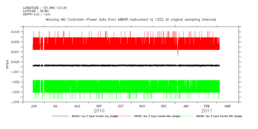Click the 2010 year label
Image resolution: width=258 pixels, height=129 pixels.
point(99,111)
